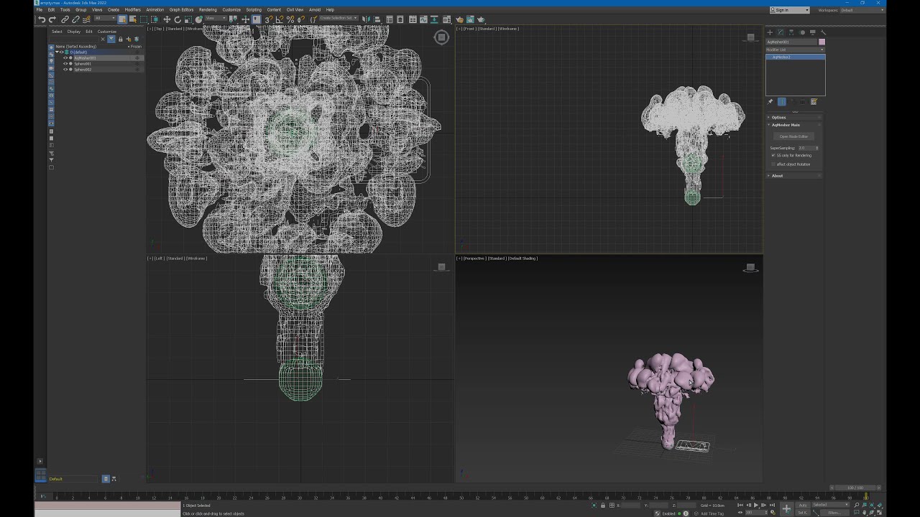Screen dimensions: 920x517
Task: Select the Select and Move tool
Action: [x=167, y=19]
